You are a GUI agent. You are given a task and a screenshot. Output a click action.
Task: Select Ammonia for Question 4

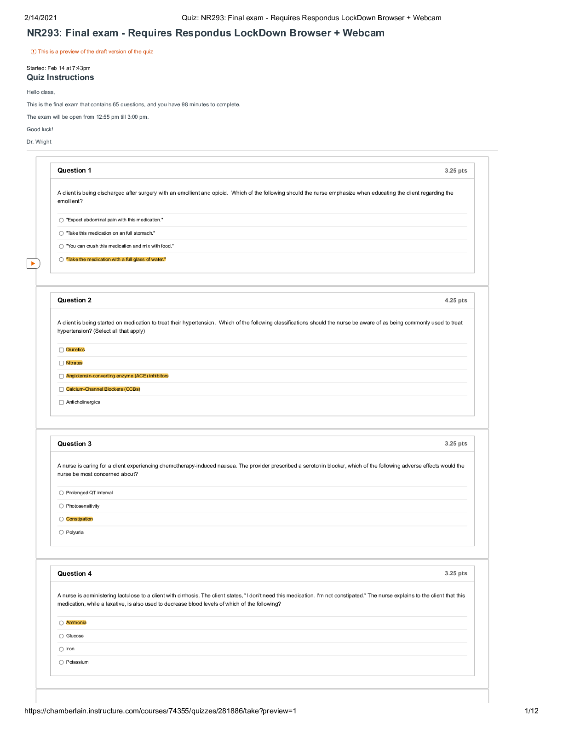tap(61, 623)
